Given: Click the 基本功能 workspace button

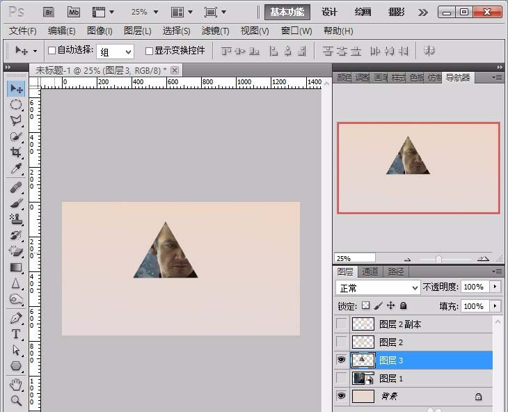Looking at the screenshot, I should pos(287,12).
